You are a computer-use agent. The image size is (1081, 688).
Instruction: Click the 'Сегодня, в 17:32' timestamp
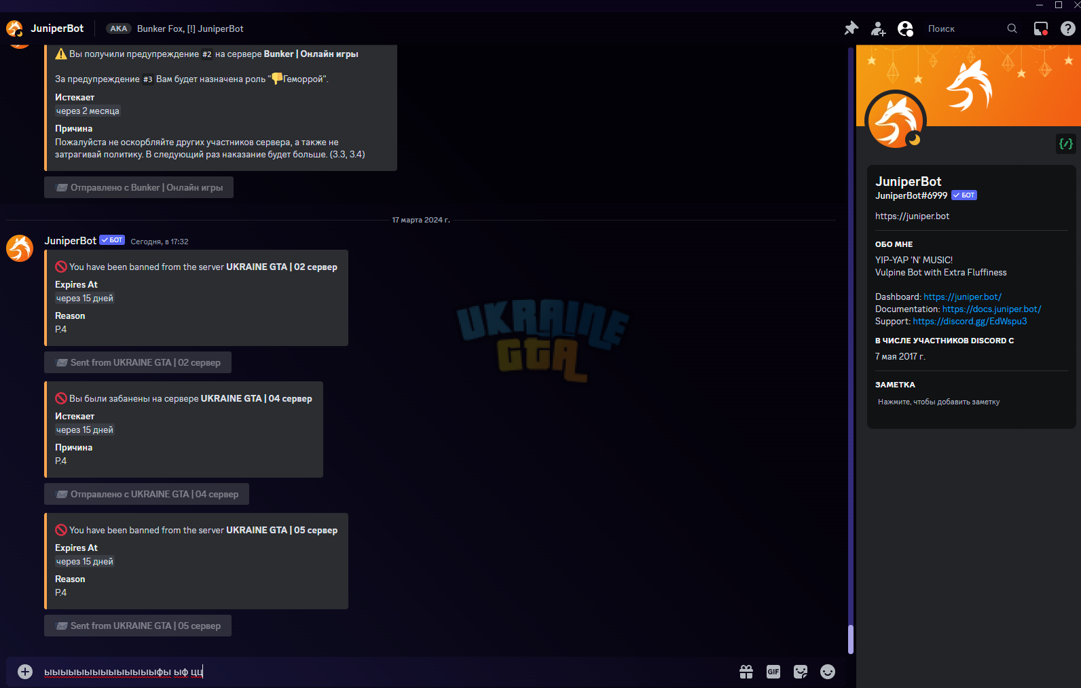(x=160, y=242)
